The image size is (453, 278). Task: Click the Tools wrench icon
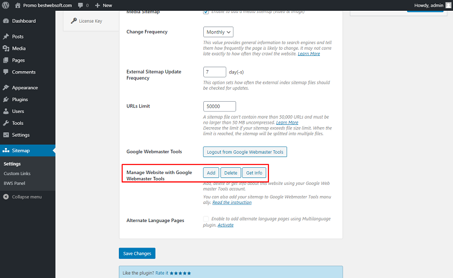[6, 123]
